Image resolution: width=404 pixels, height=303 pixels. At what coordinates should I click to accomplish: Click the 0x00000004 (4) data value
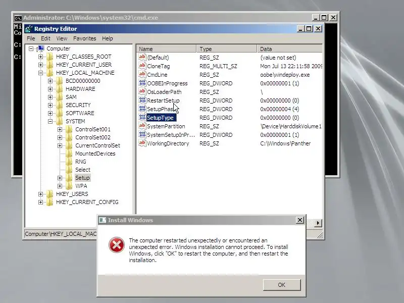[x=280, y=109]
